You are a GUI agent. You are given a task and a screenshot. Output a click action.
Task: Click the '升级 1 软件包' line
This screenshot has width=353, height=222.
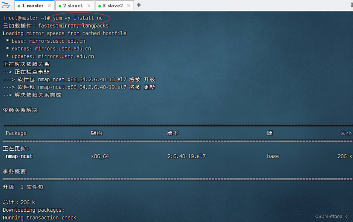[x=23, y=187]
